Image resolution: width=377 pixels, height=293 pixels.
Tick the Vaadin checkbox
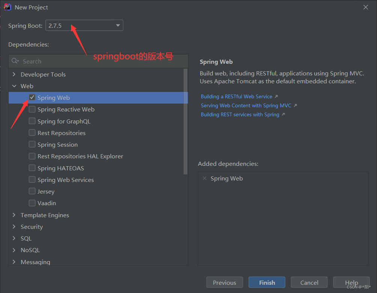[x=32, y=203]
